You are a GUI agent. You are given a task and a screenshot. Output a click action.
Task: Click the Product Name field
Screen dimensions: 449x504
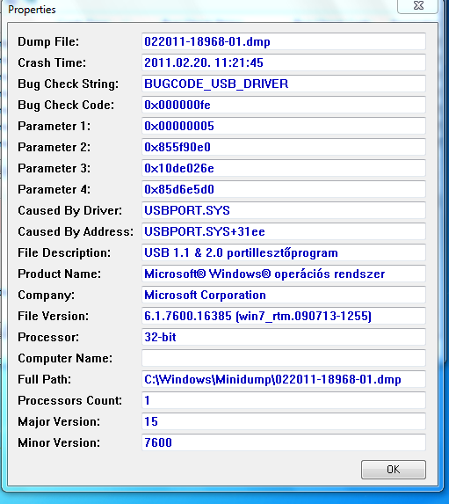coord(284,274)
